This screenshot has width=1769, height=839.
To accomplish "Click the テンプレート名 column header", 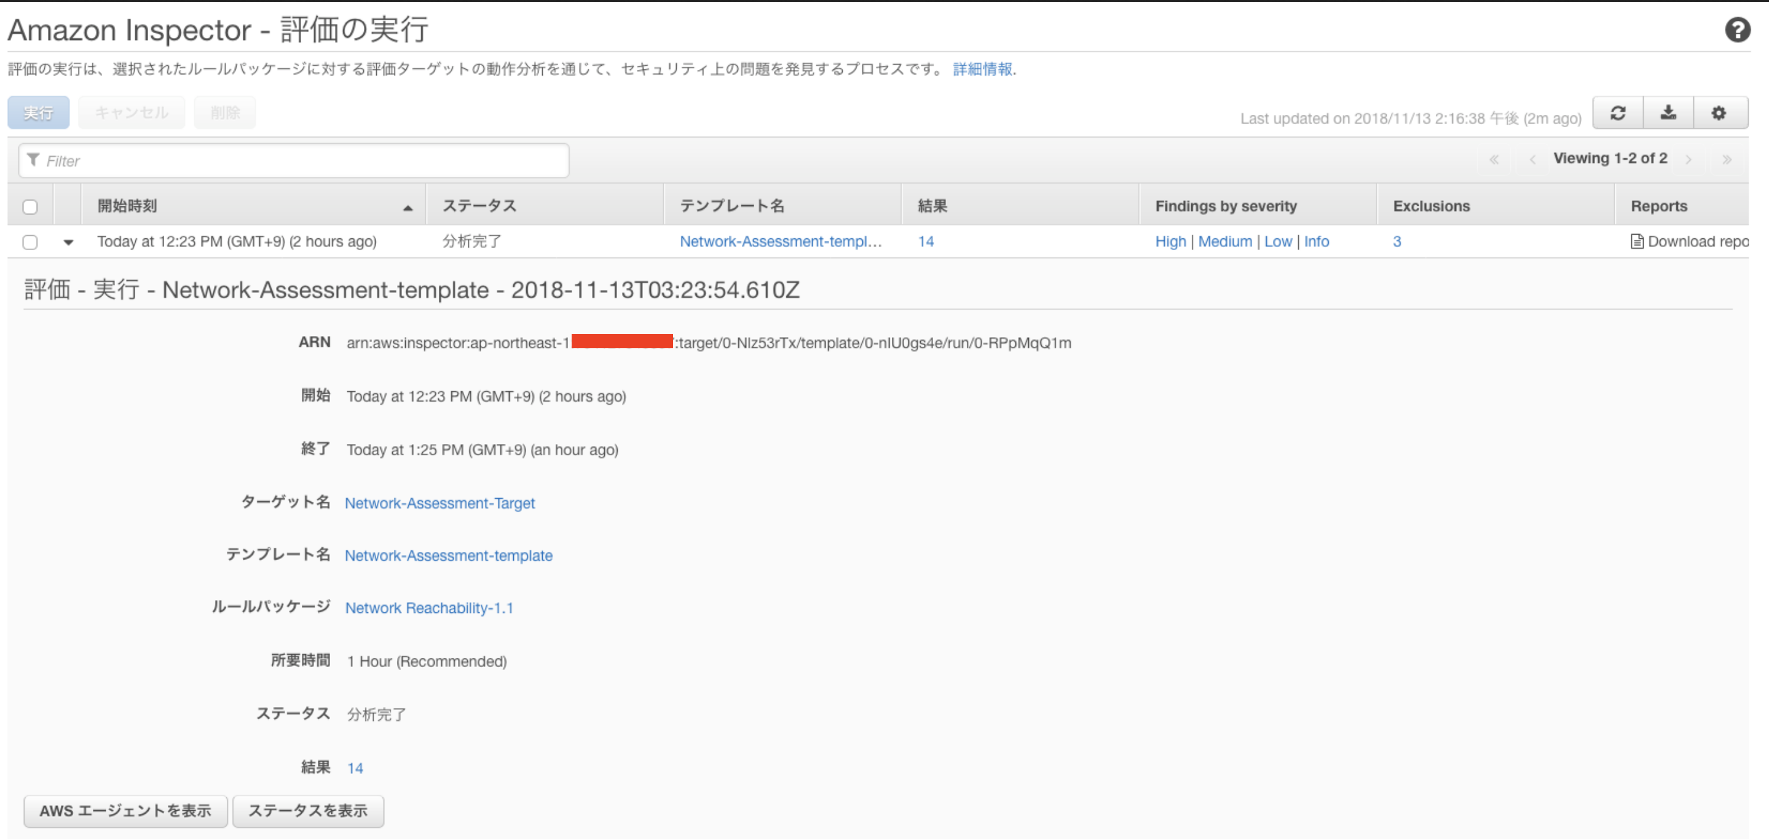I will tap(782, 206).
